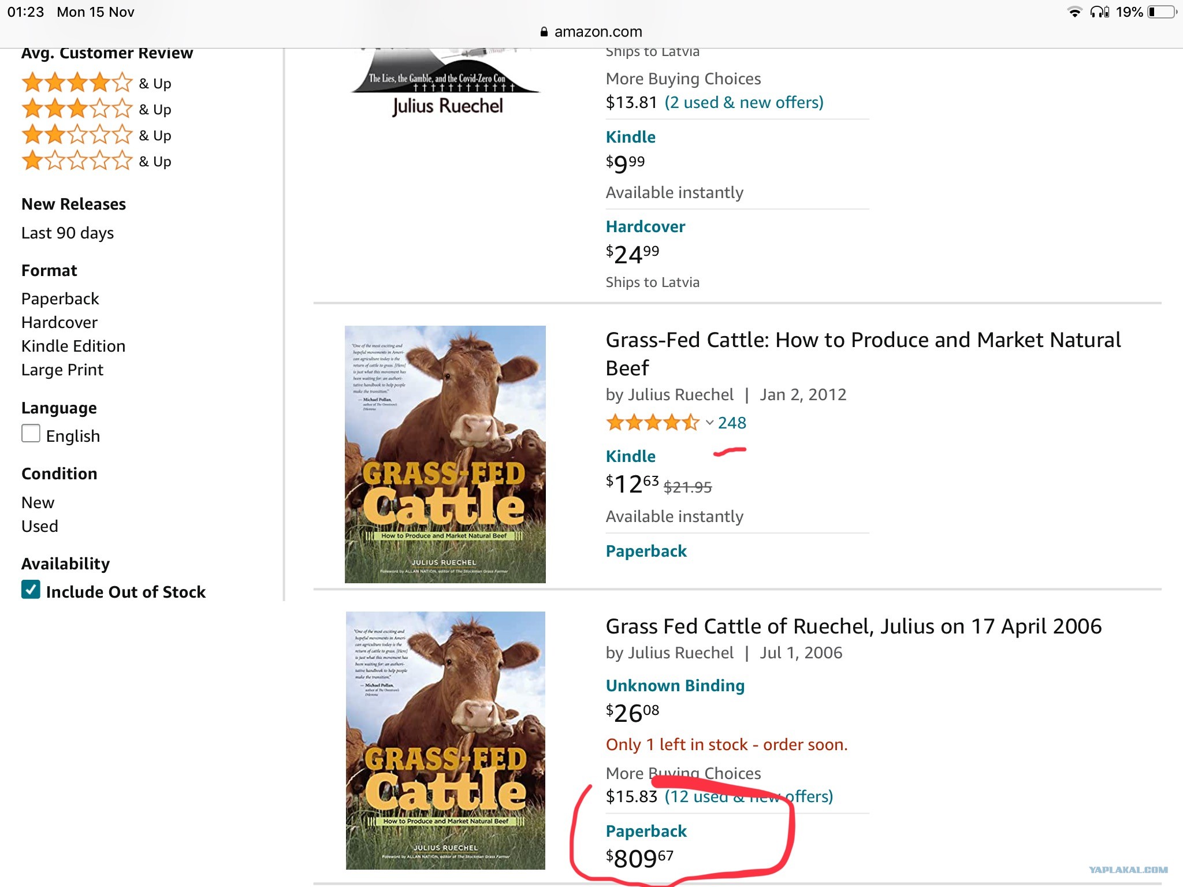
Task: View the 248 customer ratings
Action: tap(732, 423)
